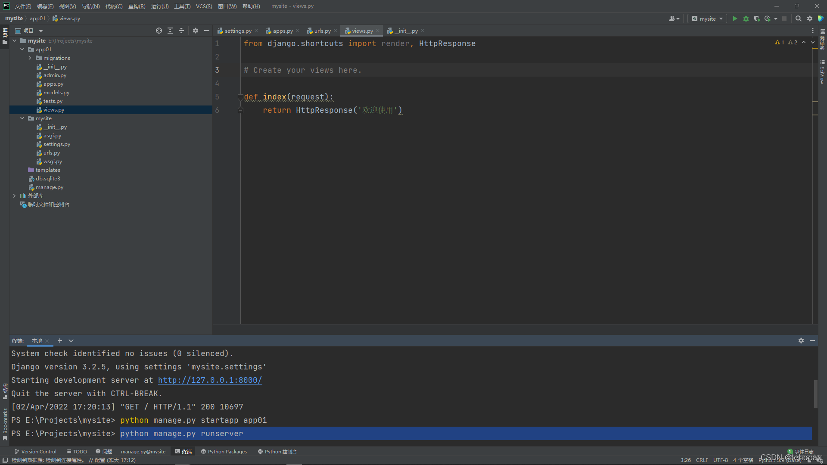
Task: Expand the 外部库 tree node
Action: 14,195
